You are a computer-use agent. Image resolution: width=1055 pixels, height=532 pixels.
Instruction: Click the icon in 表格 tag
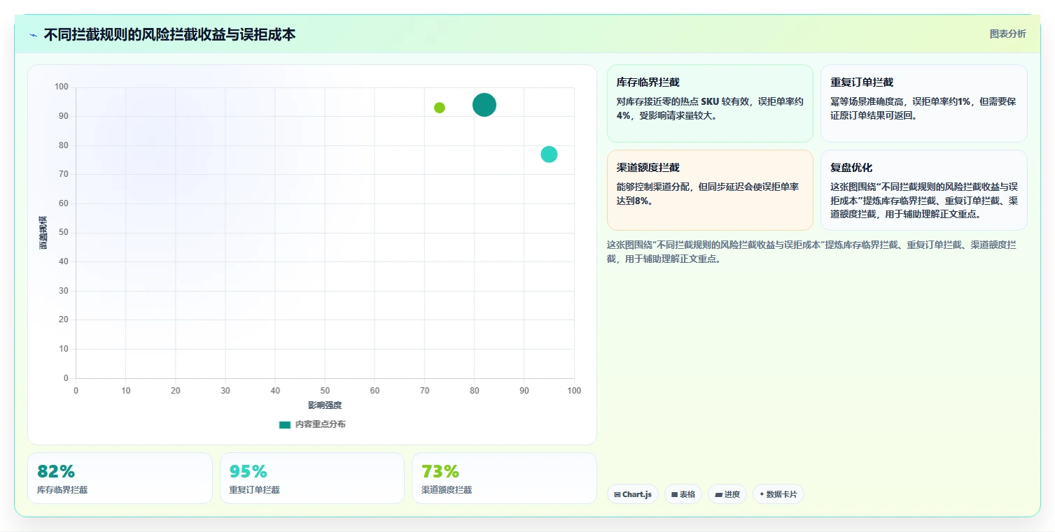pyautogui.click(x=674, y=495)
